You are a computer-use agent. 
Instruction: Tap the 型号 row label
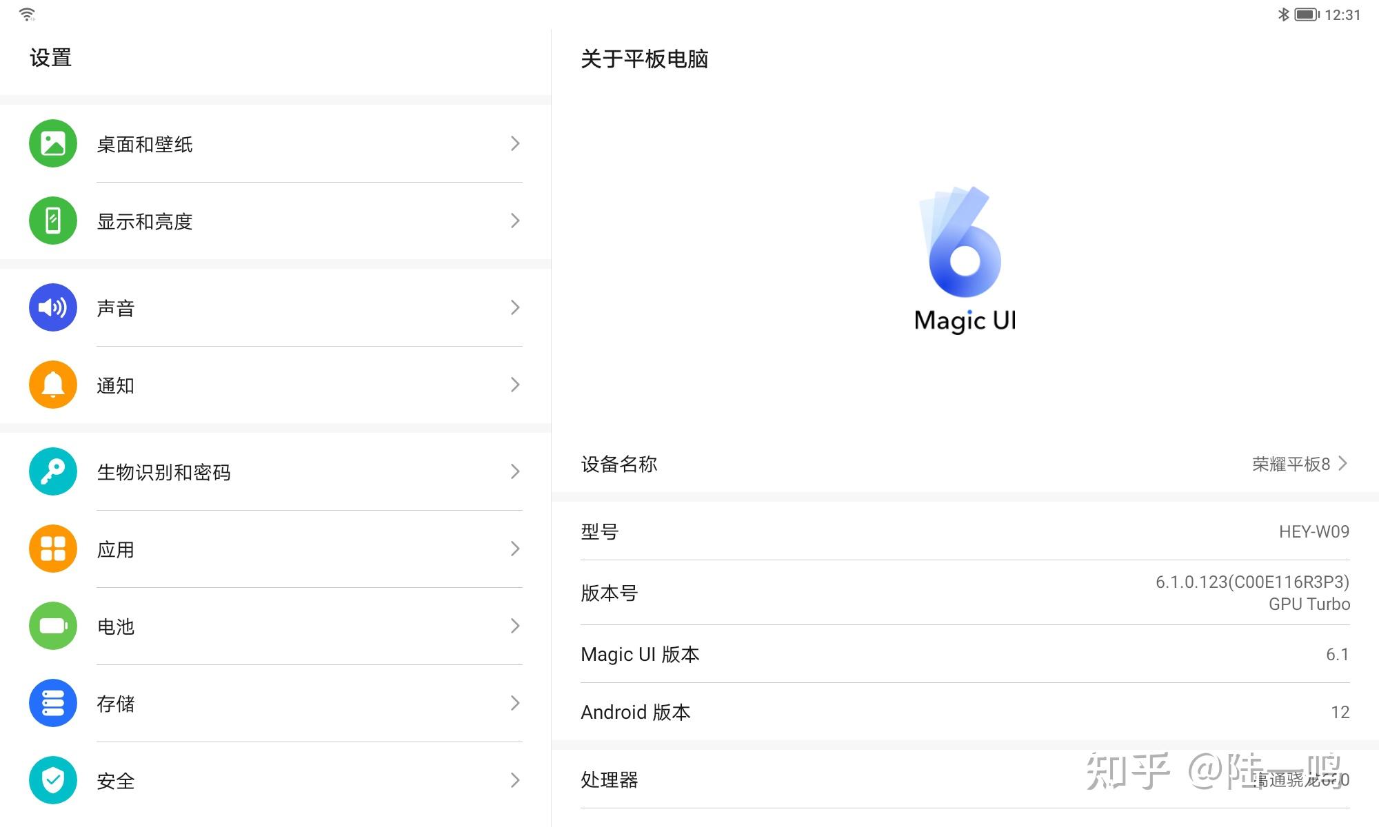point(600,531)
